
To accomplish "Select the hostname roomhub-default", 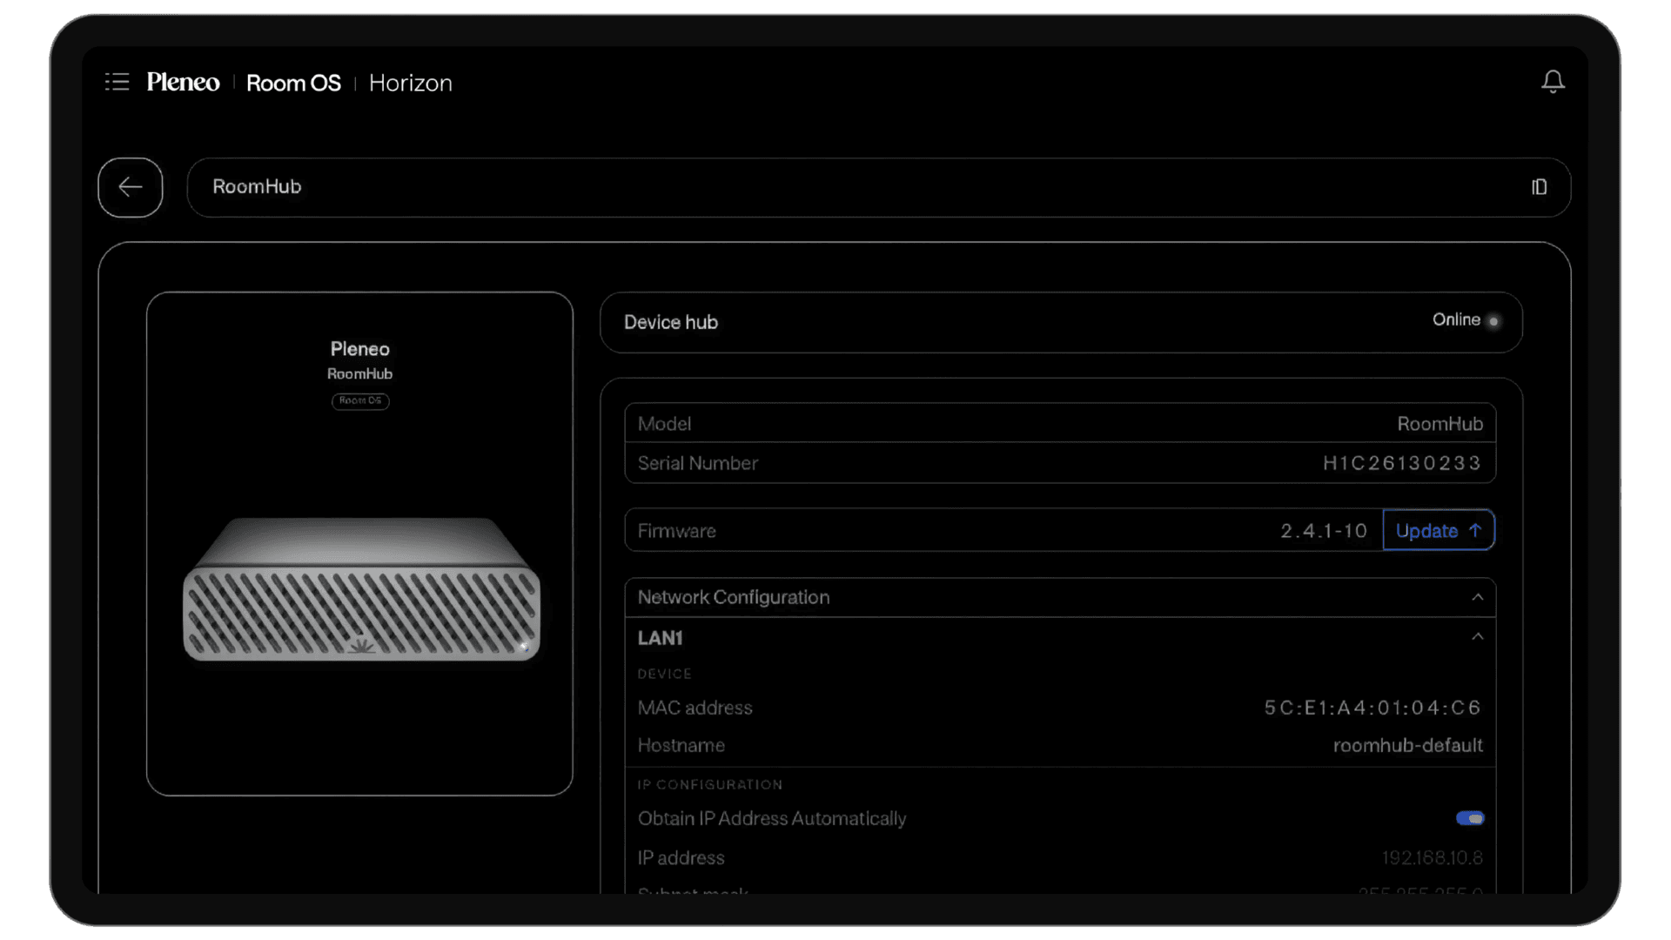I will click(1408, 745).
